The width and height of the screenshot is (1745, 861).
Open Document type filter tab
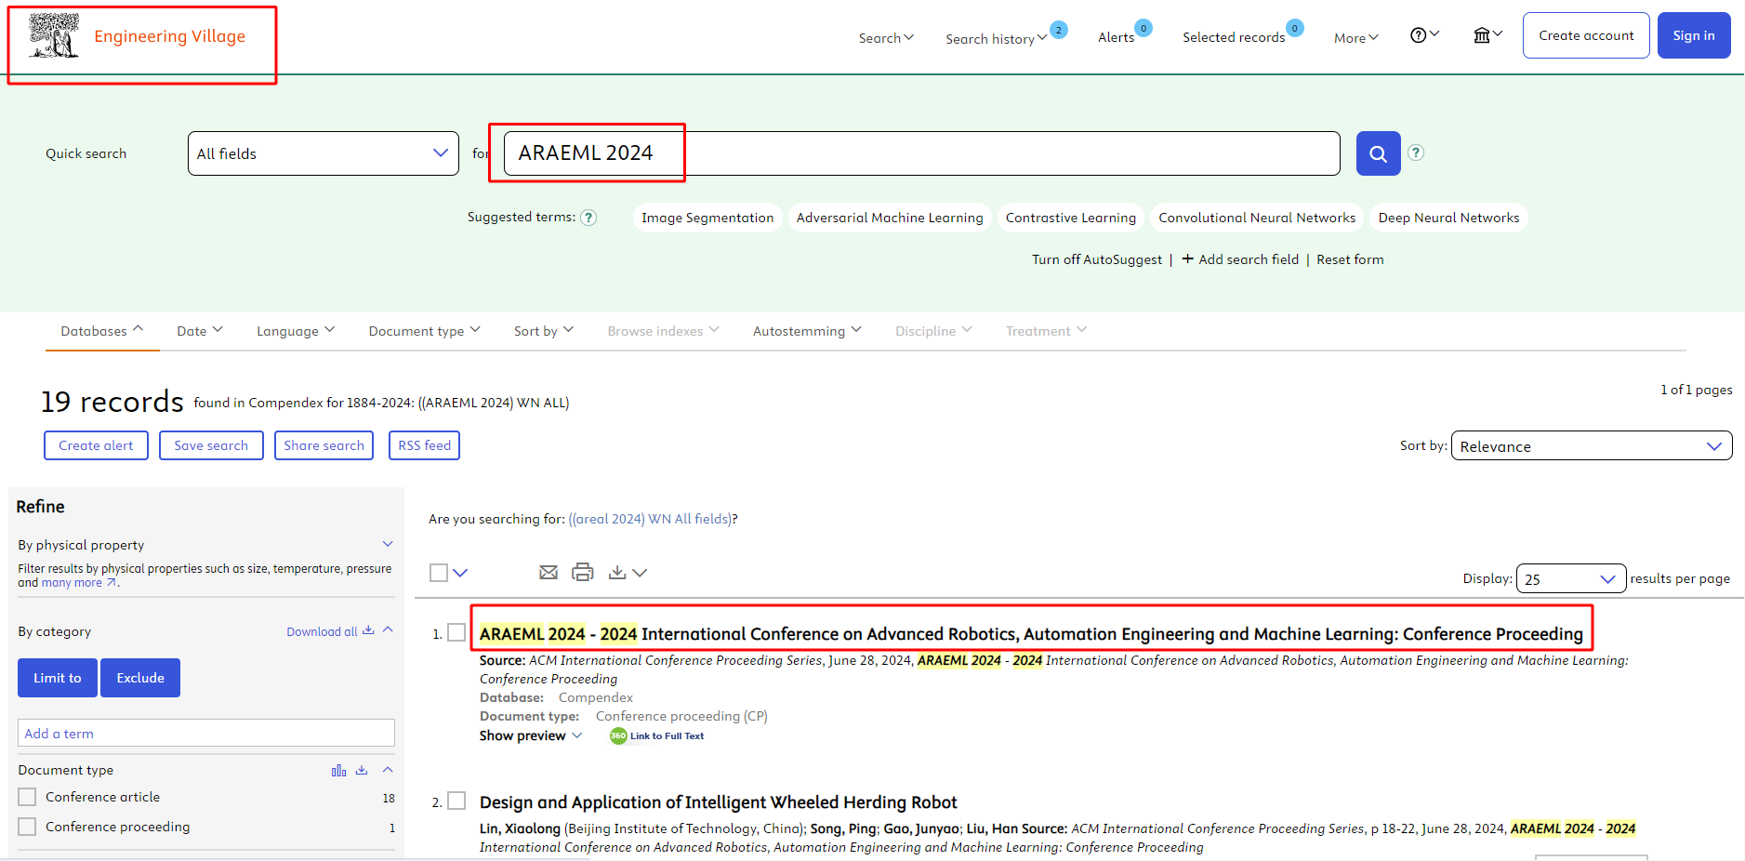click(425, 331)
